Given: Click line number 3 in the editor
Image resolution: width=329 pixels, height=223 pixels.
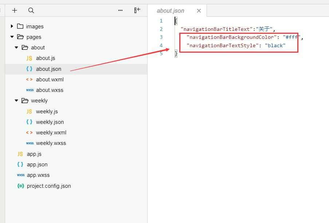Looking at the screenshot, I should (x=161, y=37).
